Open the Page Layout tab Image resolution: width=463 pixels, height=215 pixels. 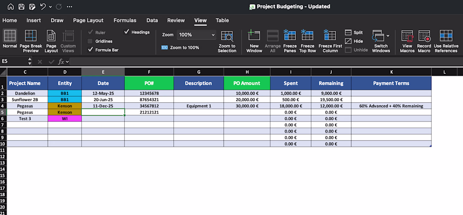click(x=88, y=20)
